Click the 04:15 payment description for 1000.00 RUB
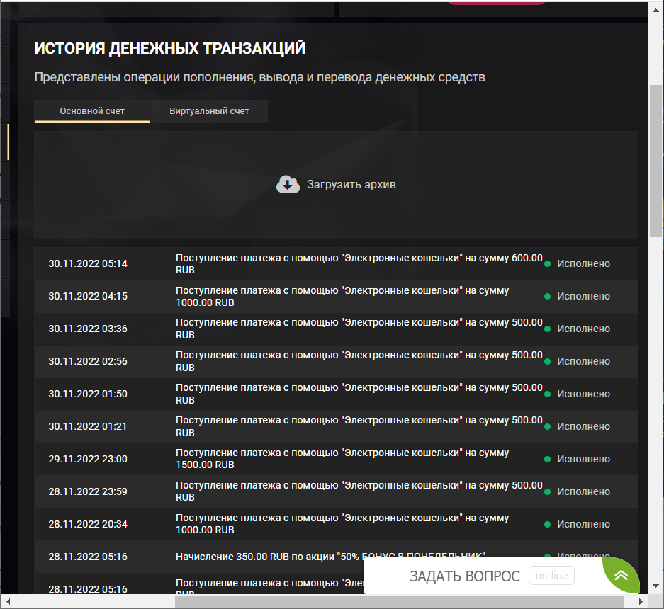The width and height of the screenshot is (664, 609). click(x=342, y=296)
